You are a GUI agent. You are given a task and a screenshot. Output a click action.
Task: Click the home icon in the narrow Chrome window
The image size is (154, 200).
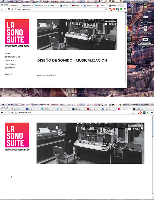[x=12, y=9]
